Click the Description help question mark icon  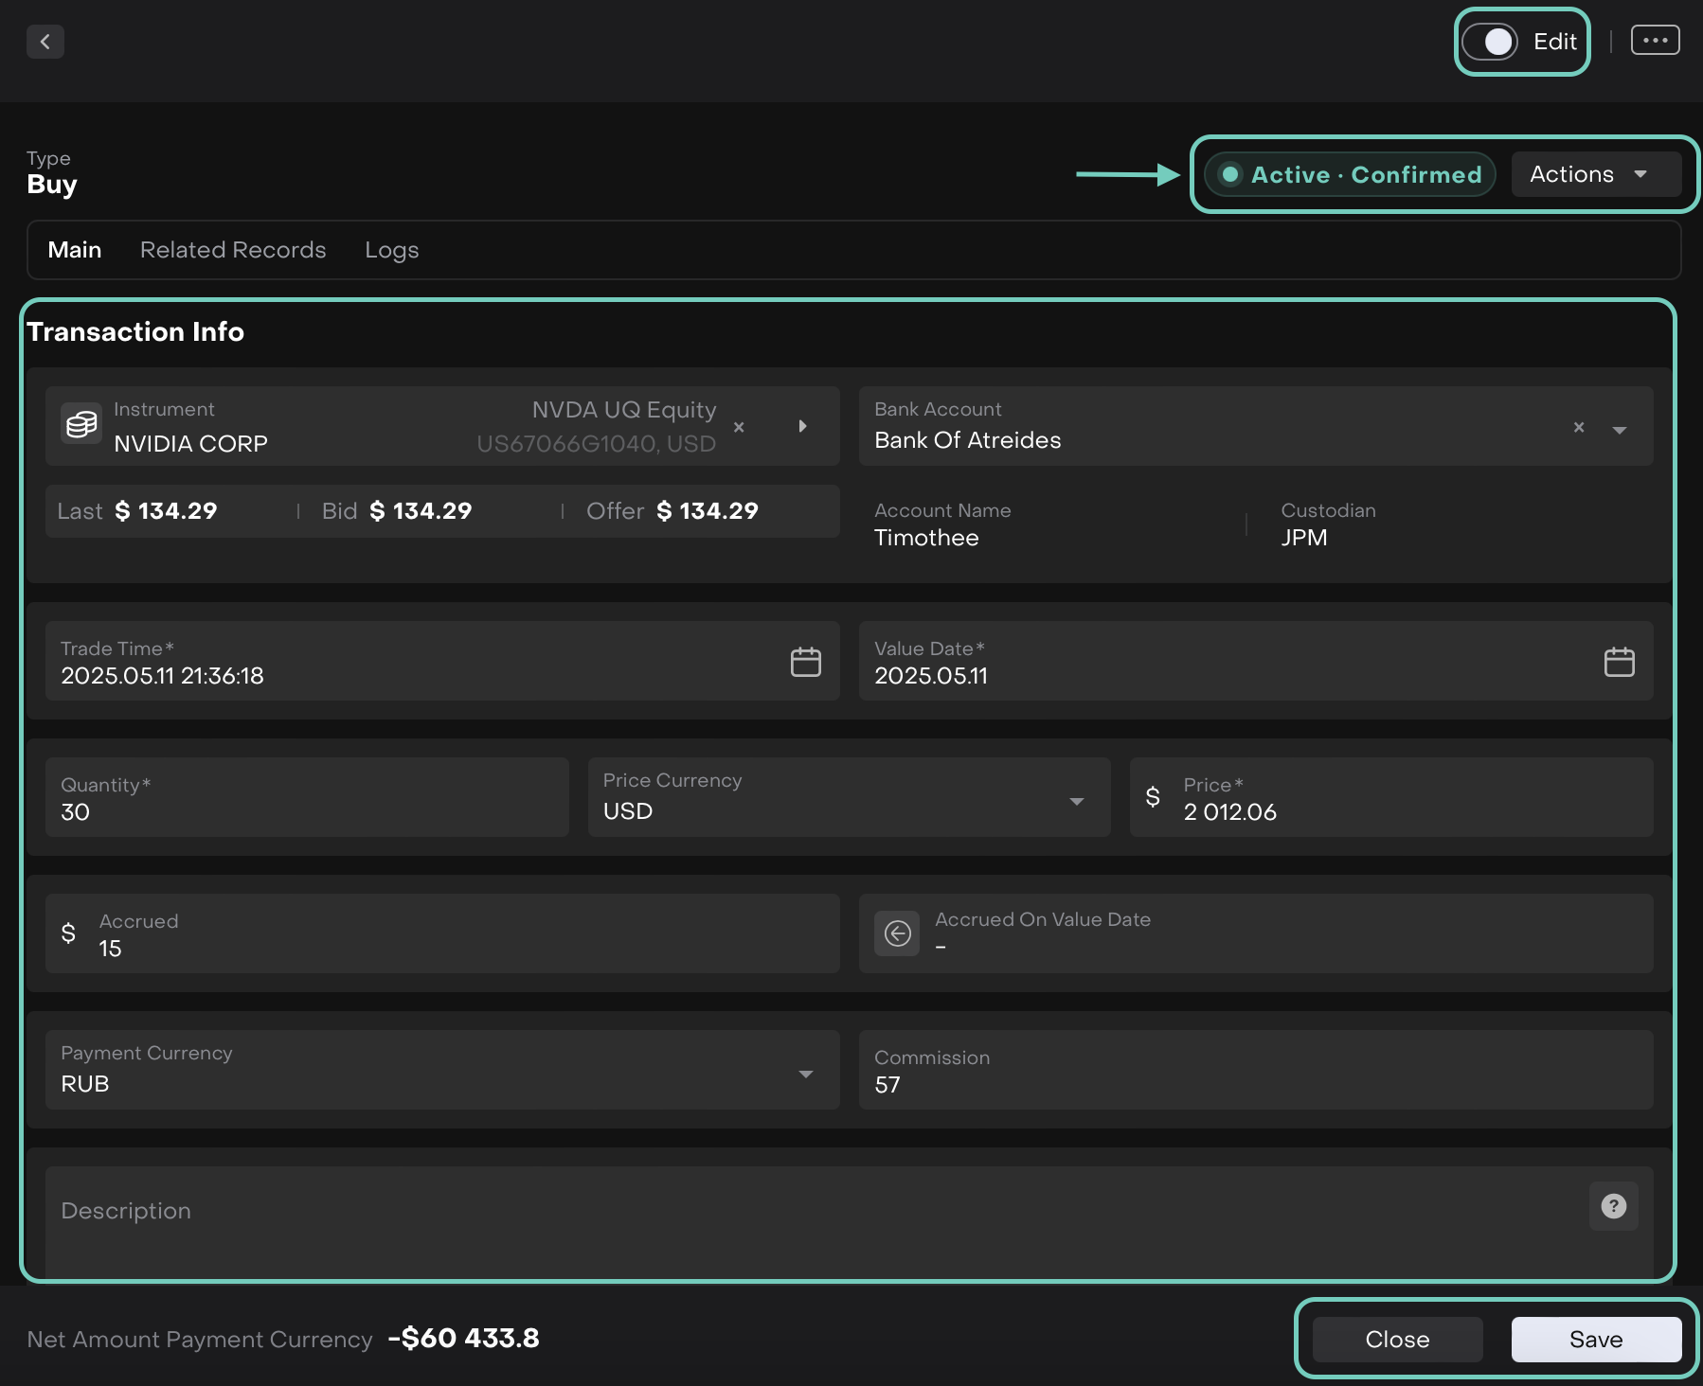pos(1613,1206)
